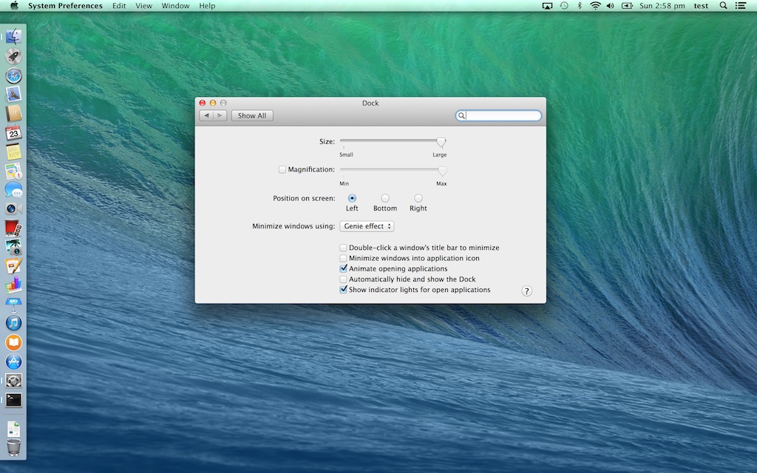
Task: Uncheck Animate opening applications
Action: pos(343,268)
